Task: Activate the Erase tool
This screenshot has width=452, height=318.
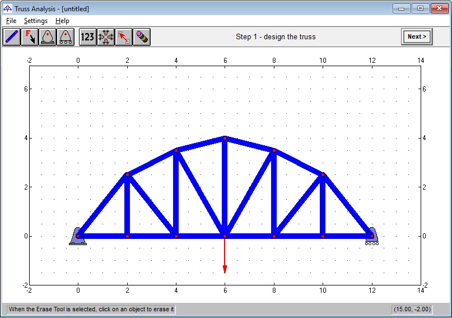Action: point(142,37)
